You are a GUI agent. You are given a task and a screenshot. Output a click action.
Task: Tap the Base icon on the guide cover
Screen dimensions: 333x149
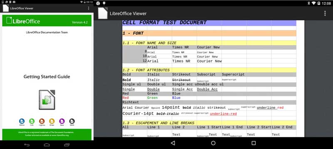pyautogui.click(x=62, y=121)
